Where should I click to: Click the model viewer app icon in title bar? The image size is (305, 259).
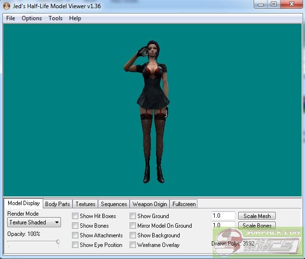coord(7,6)
